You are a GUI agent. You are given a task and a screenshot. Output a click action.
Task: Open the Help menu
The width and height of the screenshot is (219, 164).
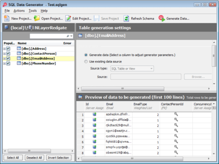[44, 11]
